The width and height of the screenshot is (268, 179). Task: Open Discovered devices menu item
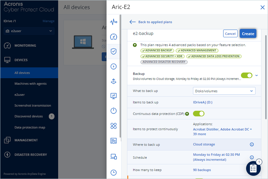[29, 116]
